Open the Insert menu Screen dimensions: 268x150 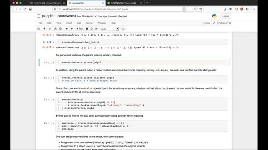(x=69, y=23)
